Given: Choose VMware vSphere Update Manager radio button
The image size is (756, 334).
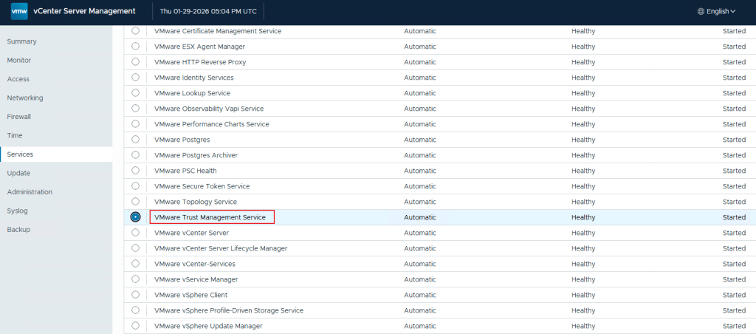Looking at the screenshot, I should tap(135, 326).
